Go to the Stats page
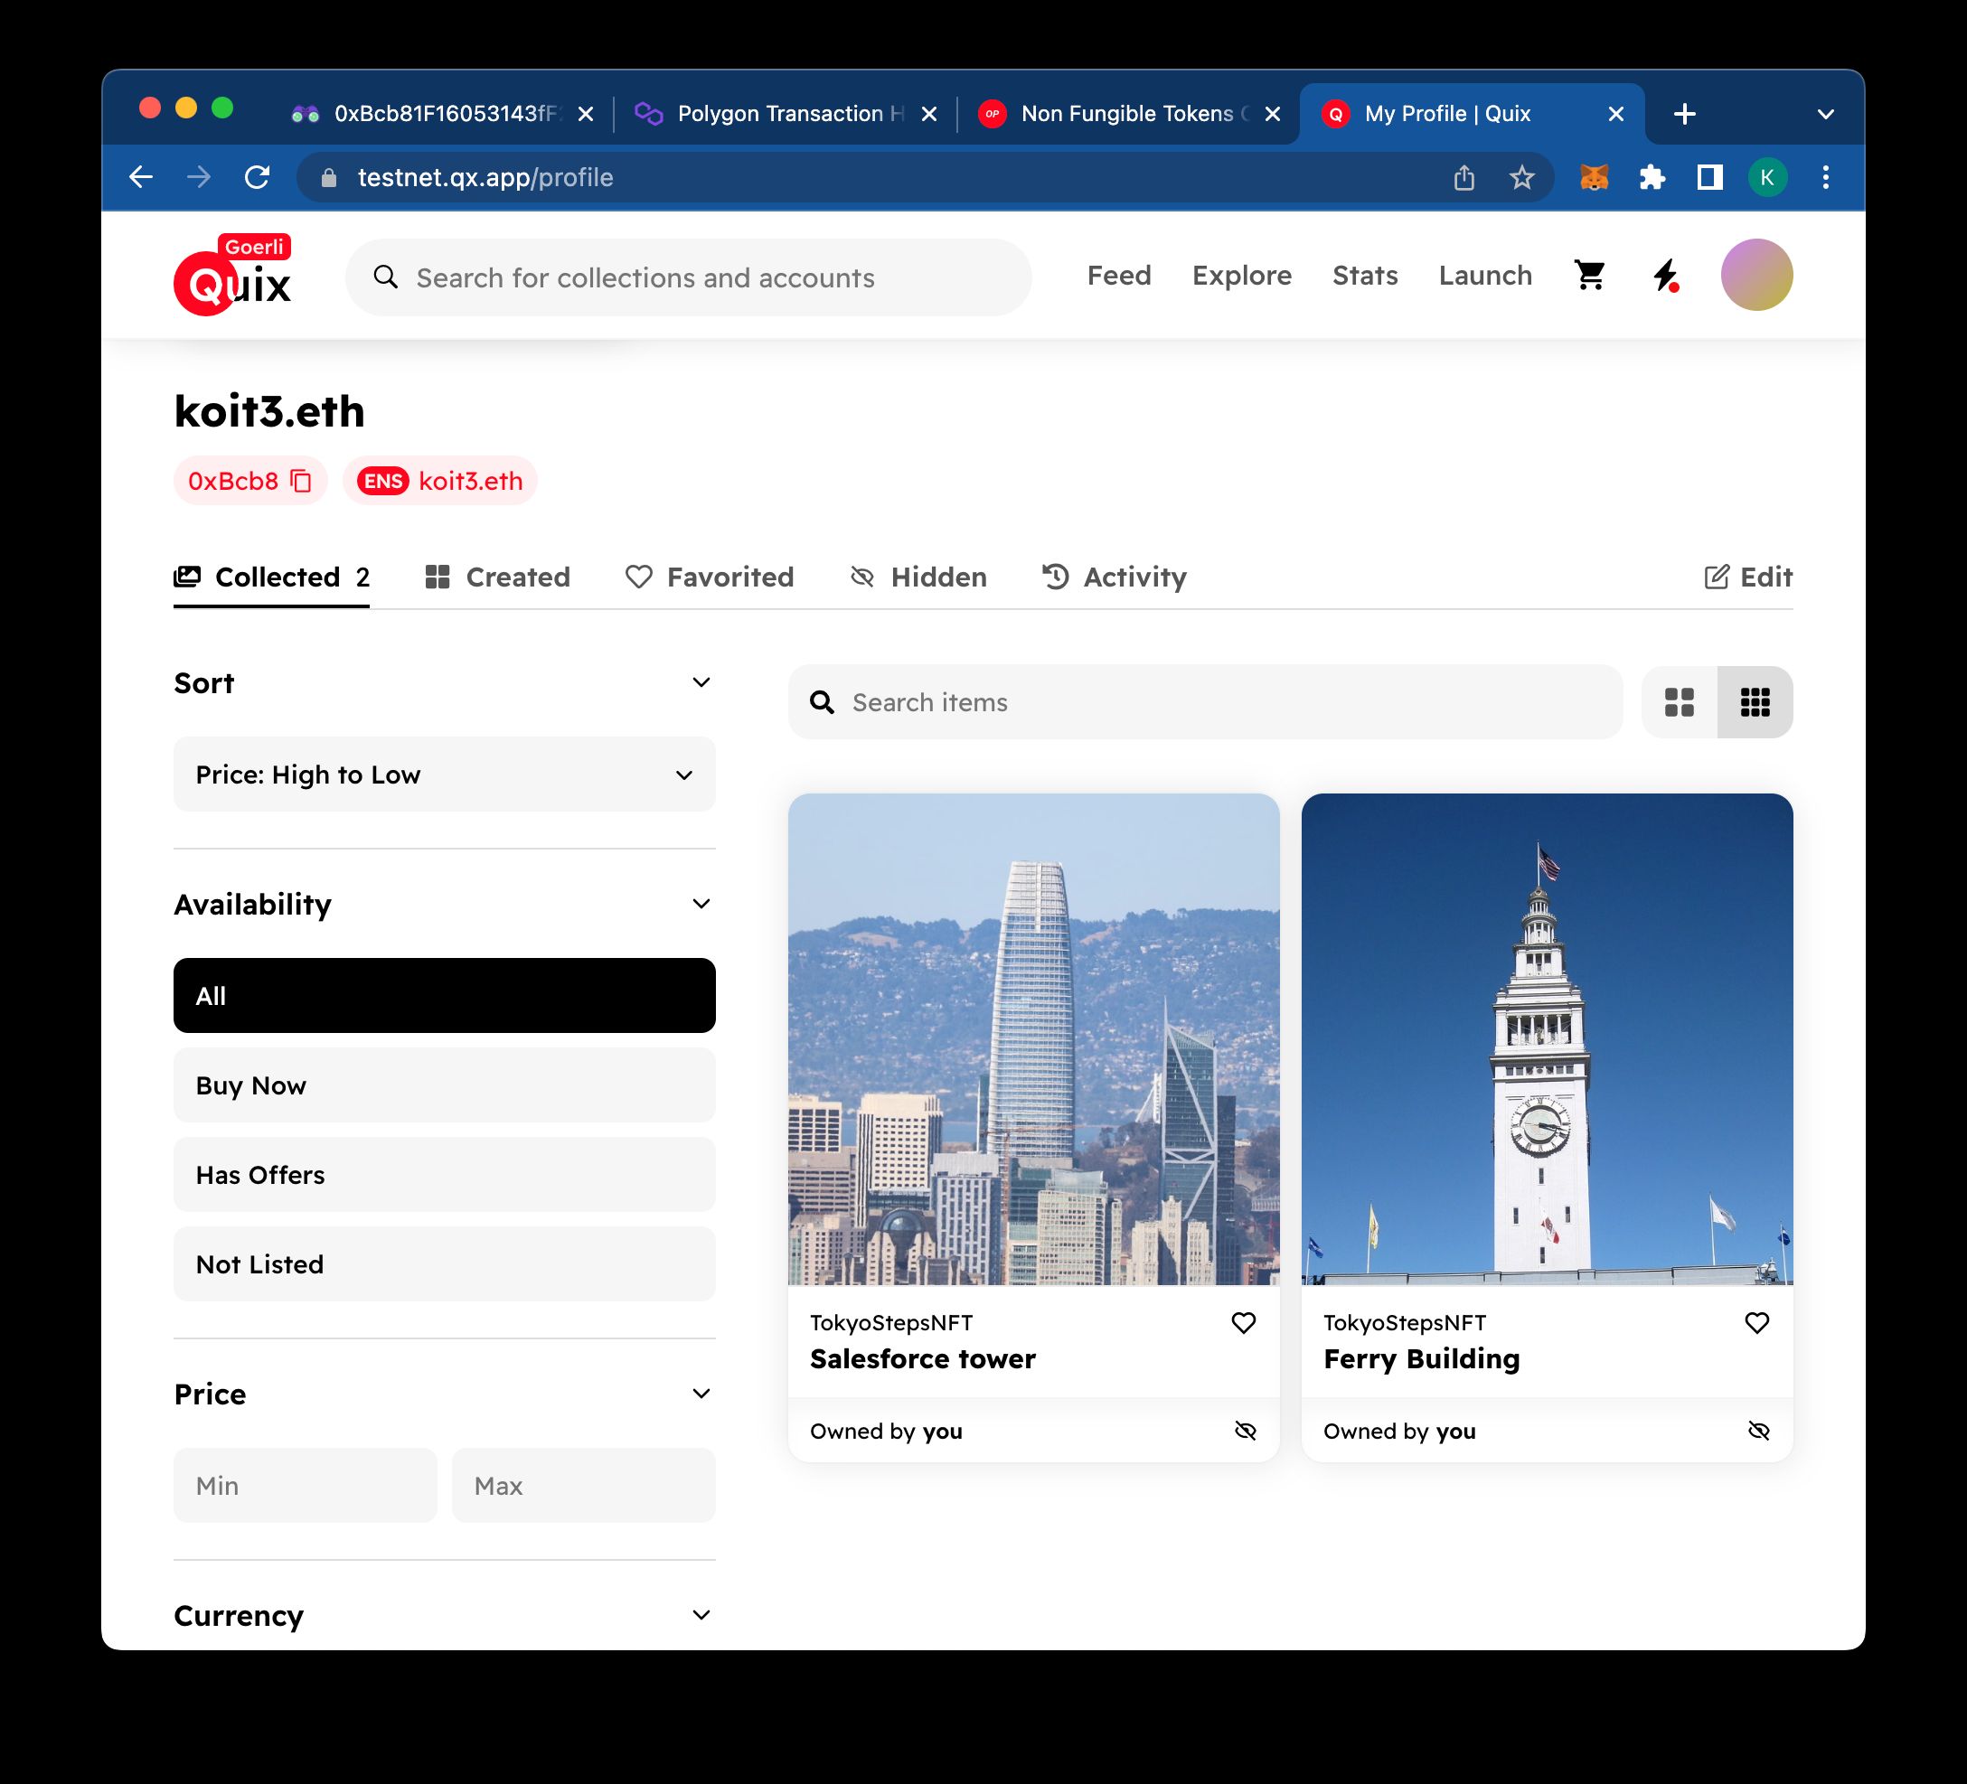 coord(1365,276)
